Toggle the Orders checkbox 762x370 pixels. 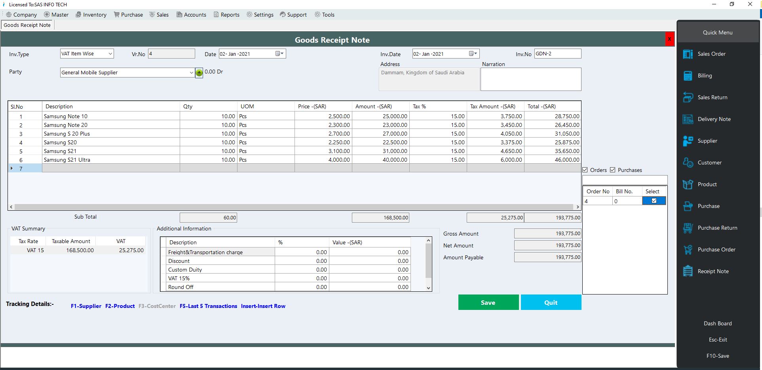[585, 170]
